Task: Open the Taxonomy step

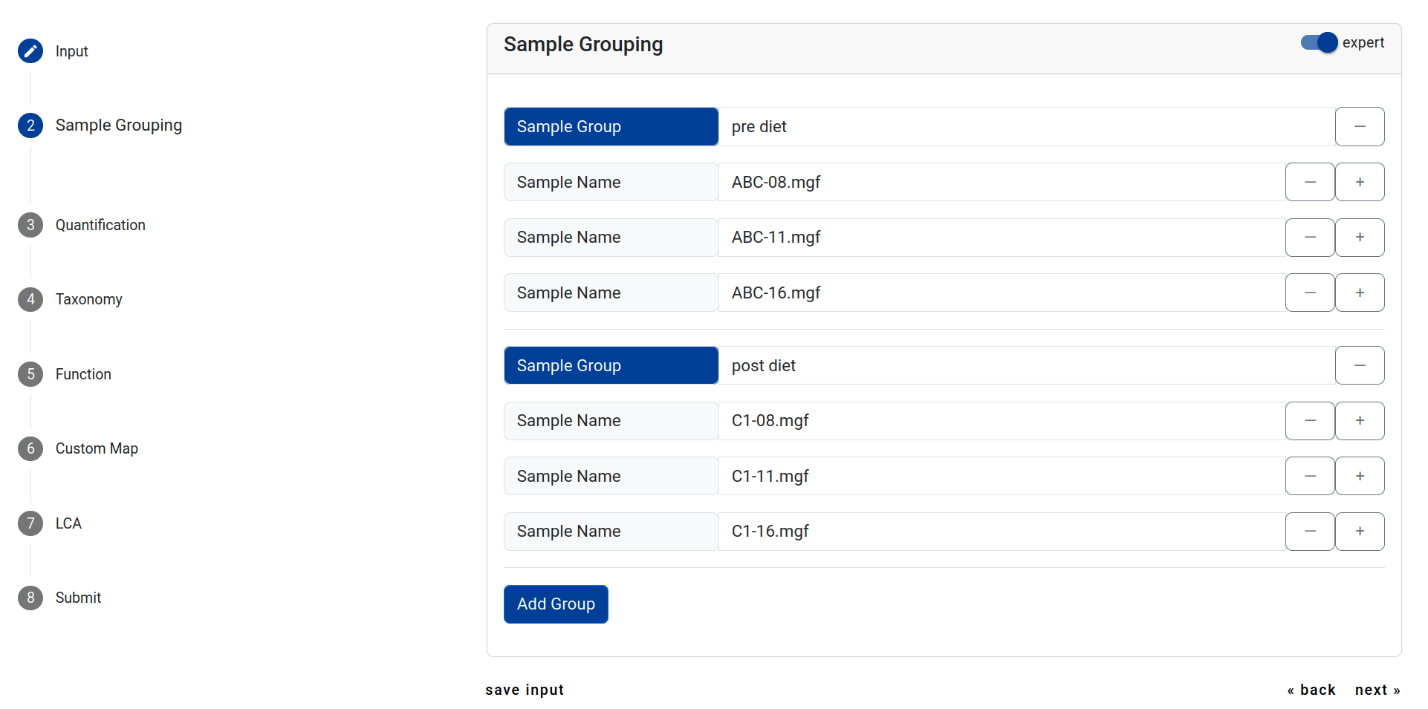Action: click(x=88, y=299)
